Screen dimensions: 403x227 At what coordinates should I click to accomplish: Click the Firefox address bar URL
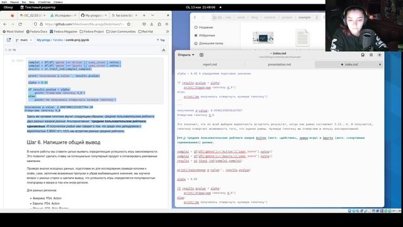84,24
